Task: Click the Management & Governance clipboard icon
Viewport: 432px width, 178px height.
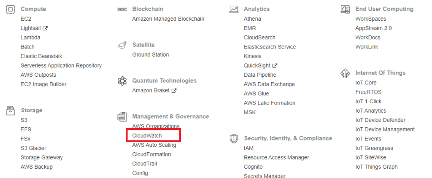Action: tap(122, 116)
